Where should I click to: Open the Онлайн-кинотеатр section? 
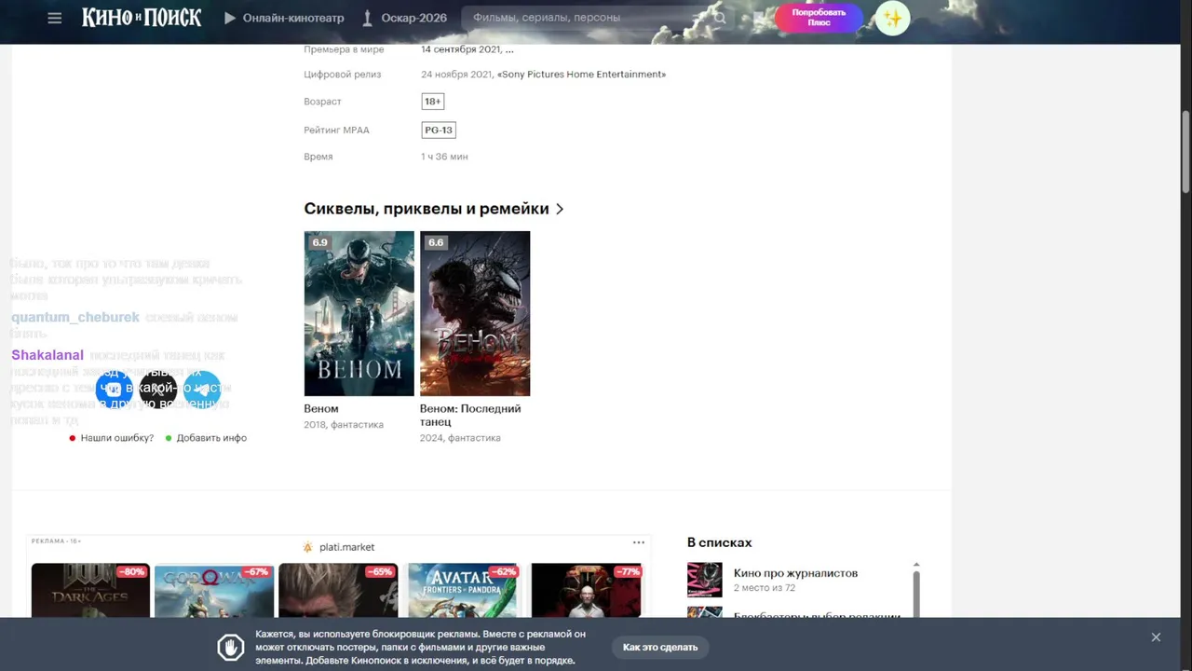click(293, 18)
